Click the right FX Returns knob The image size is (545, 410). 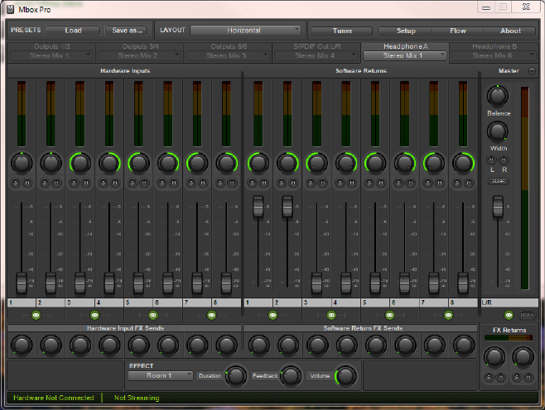click(523, 356)
